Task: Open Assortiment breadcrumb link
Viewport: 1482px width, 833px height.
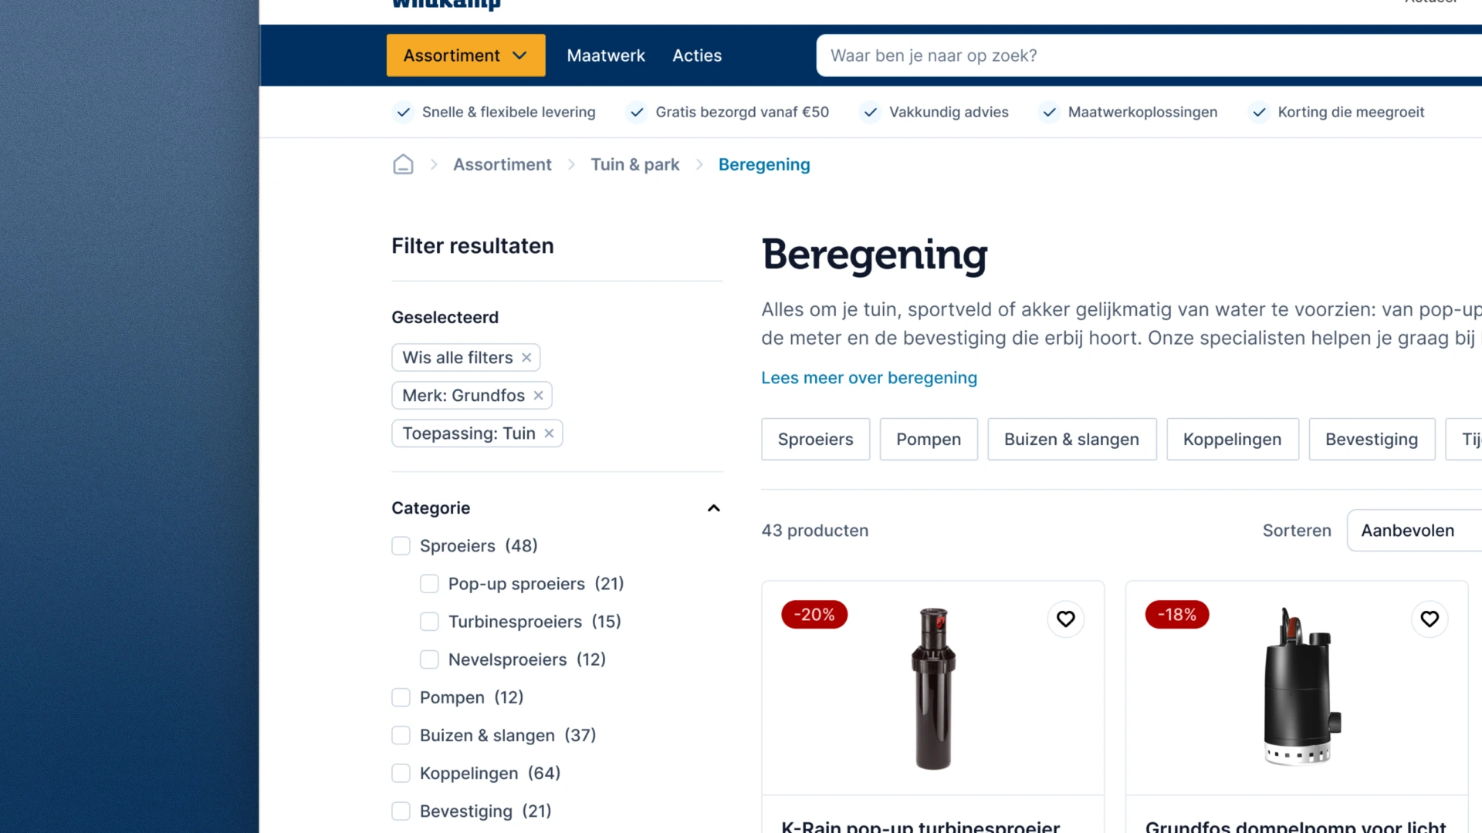Action: [x=502, y=164]
